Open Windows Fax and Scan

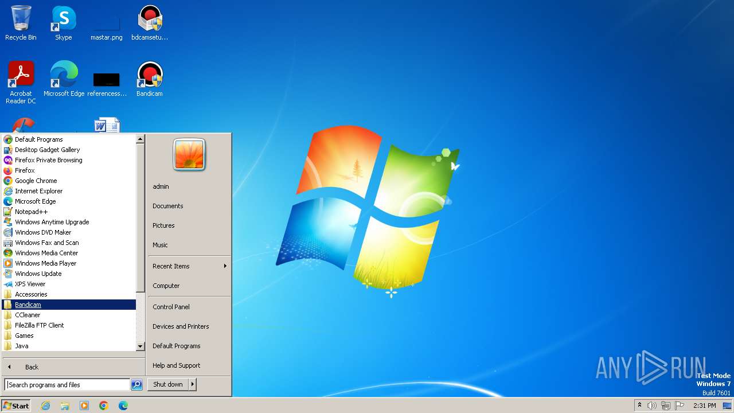click(x=69, y=243)
